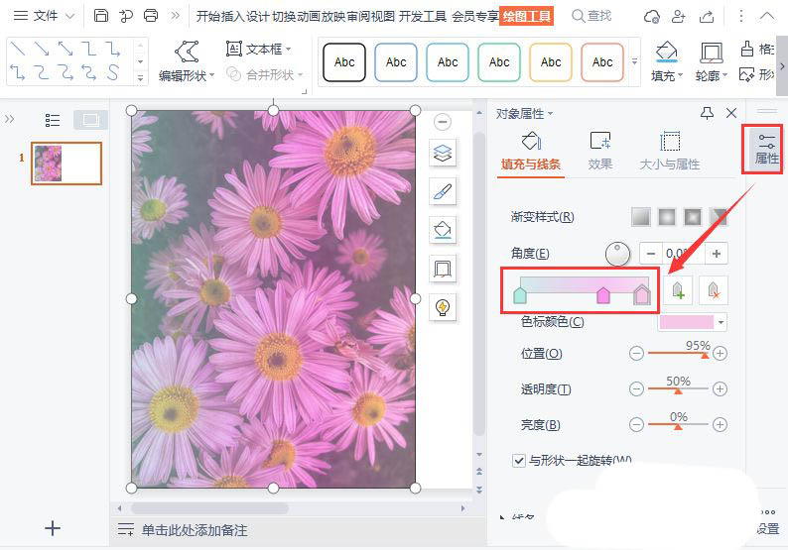Click the lightbulb suggestion icon
This screenshot has width=788, height=550.
click(x=443, y=307)
